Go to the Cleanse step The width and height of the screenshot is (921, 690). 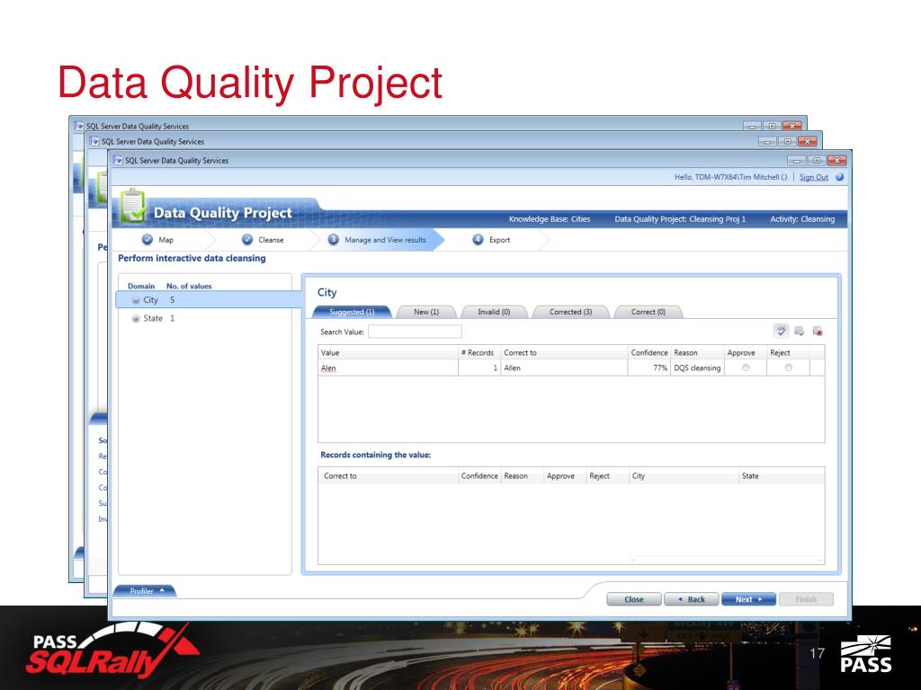pos(264,240)
